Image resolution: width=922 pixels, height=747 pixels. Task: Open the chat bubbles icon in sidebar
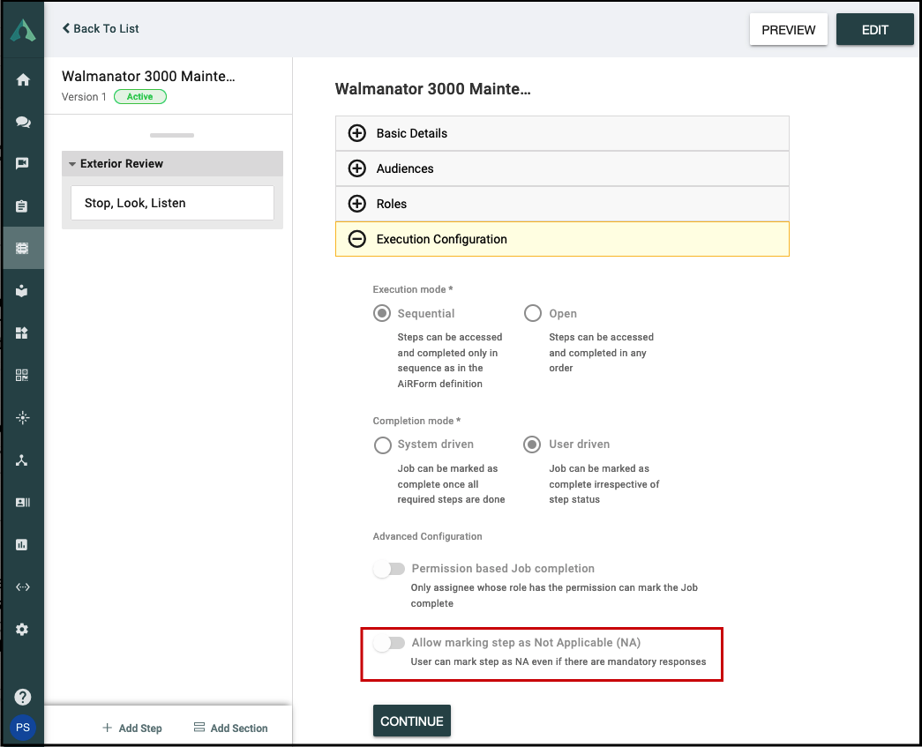(x=23, y=123)
